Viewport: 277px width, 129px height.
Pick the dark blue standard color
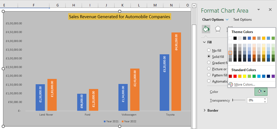(268, 76)
